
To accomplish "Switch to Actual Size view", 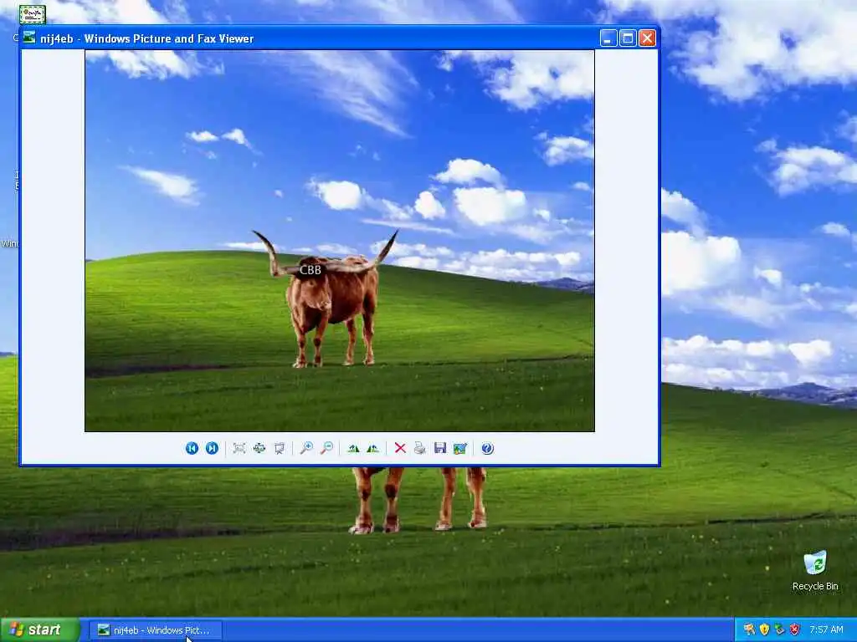I will [259, 448].
